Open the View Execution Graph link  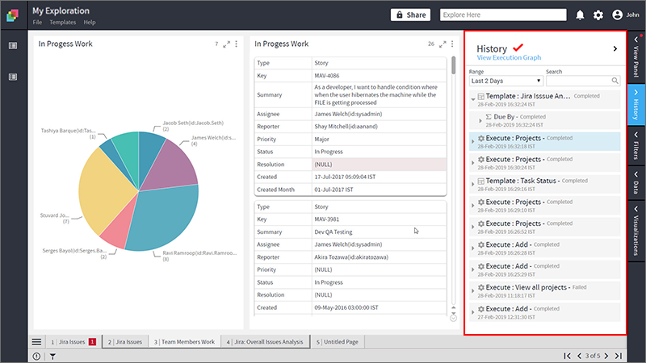509,57
